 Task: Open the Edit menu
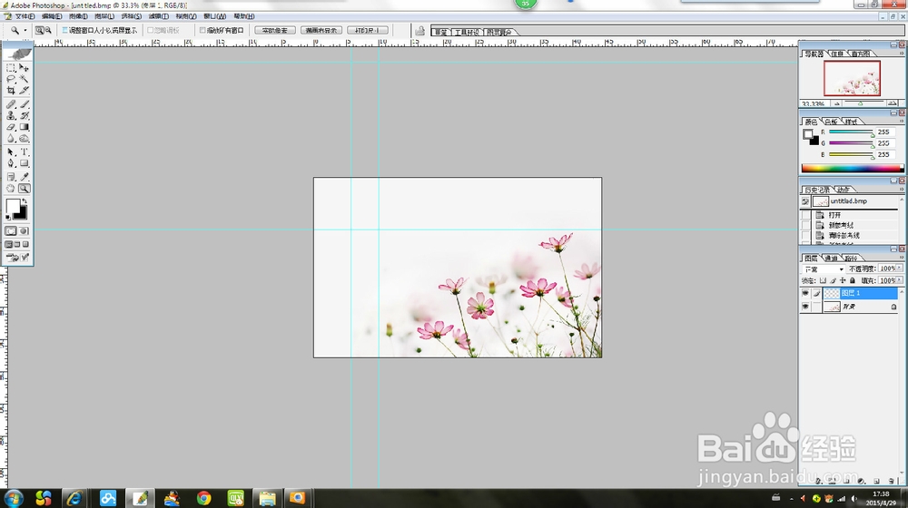click(x=52, y=16)
